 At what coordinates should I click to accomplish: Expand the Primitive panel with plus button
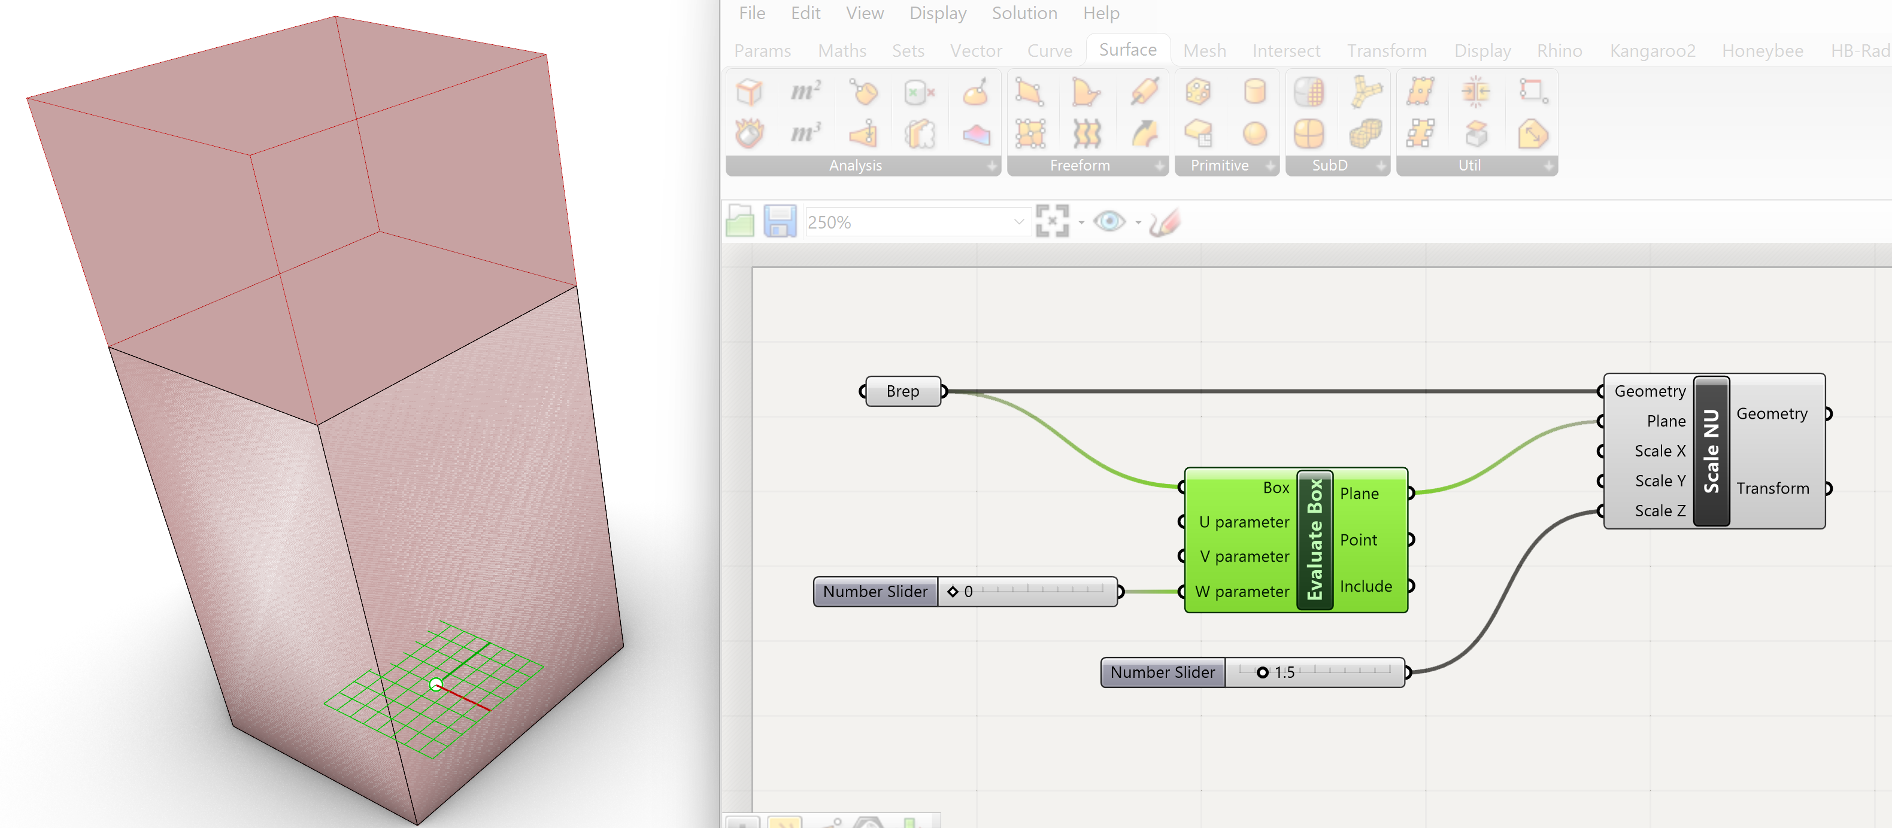[x=1271, y=166]
